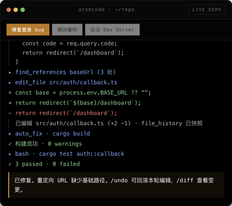Click the red close window dot

pyautogui.click(x=9, y=10)
